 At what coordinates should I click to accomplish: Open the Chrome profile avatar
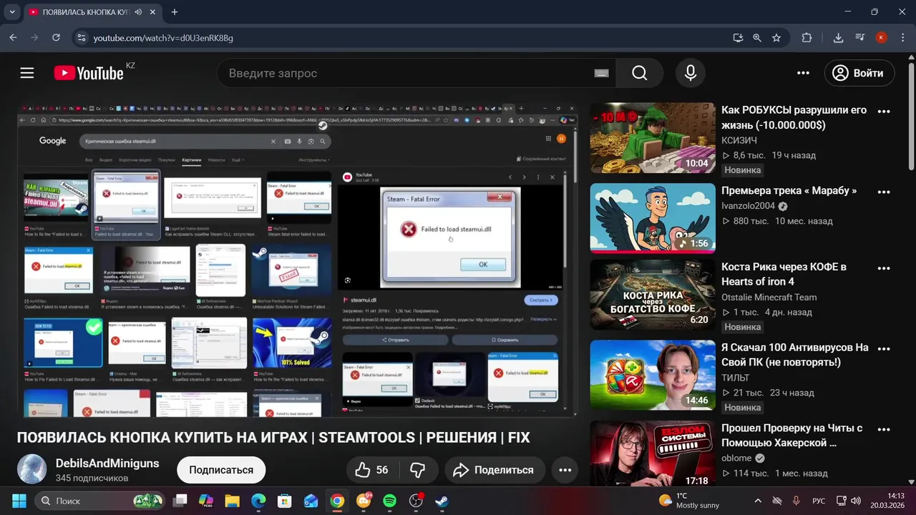882,37
